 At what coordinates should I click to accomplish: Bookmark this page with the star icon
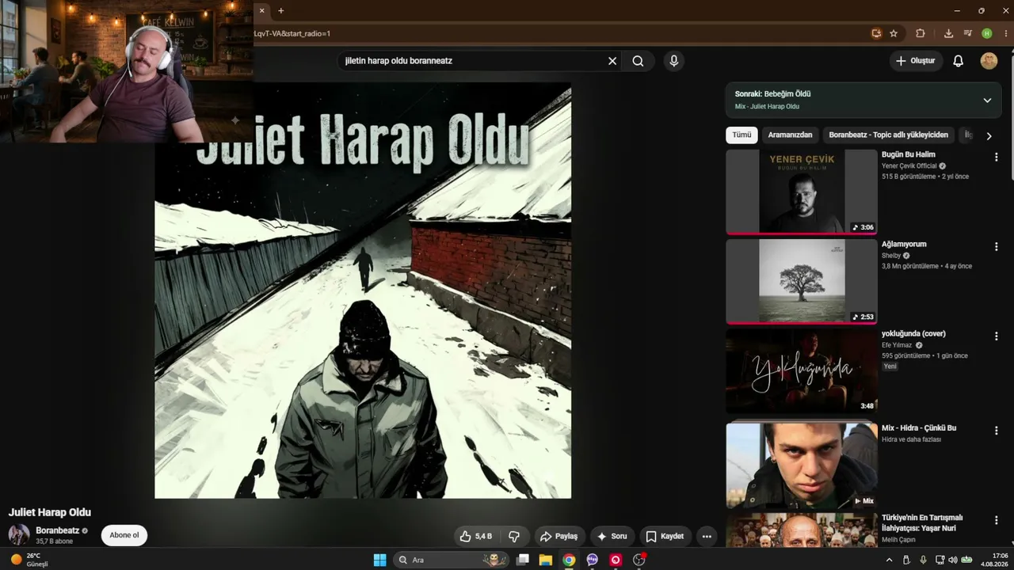pos(894,33)
